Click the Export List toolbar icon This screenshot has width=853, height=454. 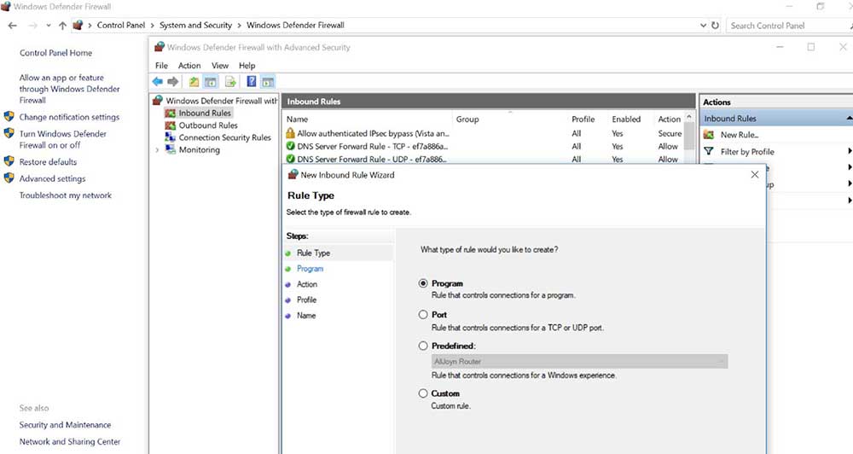pos(230,82)
